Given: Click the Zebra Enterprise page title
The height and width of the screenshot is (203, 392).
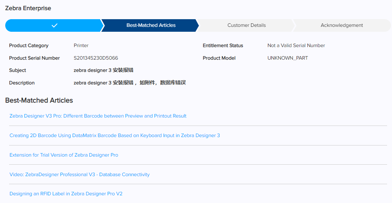Looking at the screenshot, I should [x=28, y=8].
